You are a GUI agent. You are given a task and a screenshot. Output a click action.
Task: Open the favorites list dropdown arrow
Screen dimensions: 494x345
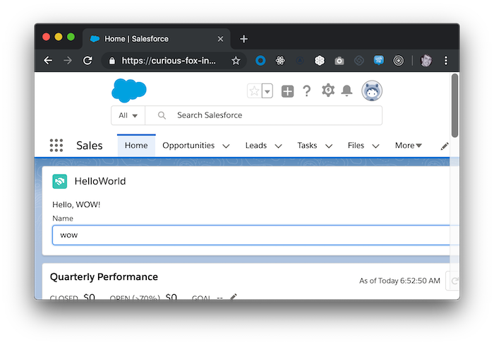[x=267, y=91]
